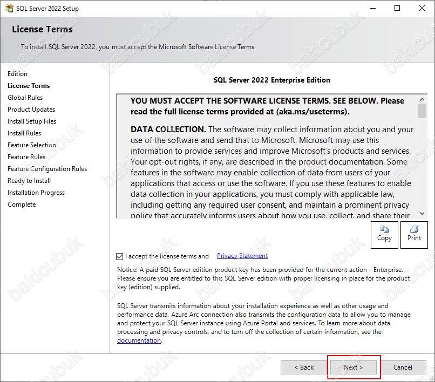Select the Feature Selection step
Viewport: 435px width, 382px height.
pyautogui.click(x=32, y=145)
